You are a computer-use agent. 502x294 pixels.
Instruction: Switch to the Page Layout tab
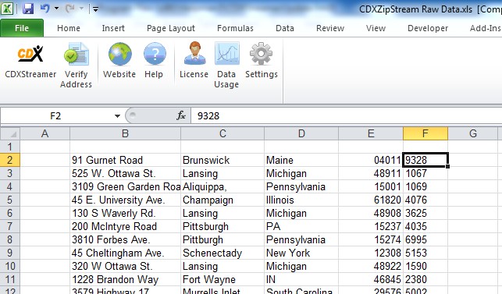coord(171,28)
